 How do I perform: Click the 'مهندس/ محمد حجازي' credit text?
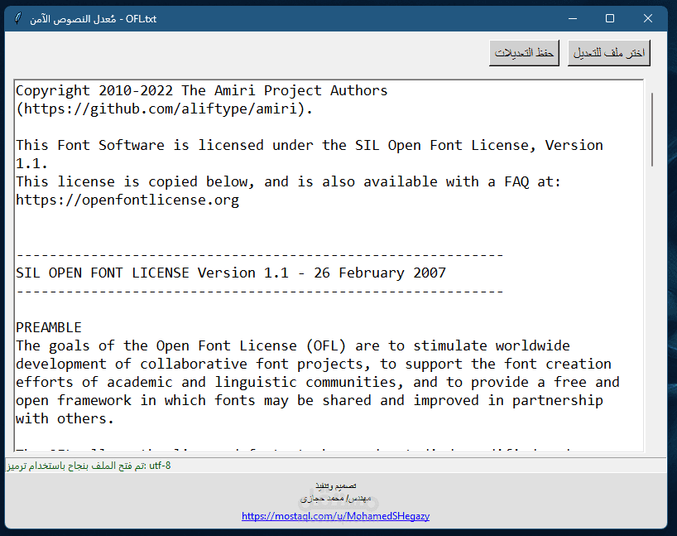(335, 499)
